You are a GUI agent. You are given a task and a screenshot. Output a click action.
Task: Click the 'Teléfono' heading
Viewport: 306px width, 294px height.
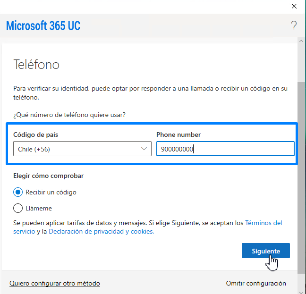(36, 64)
